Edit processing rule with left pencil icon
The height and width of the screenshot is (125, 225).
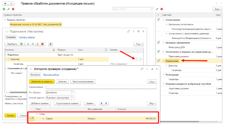tap(8, 9)
